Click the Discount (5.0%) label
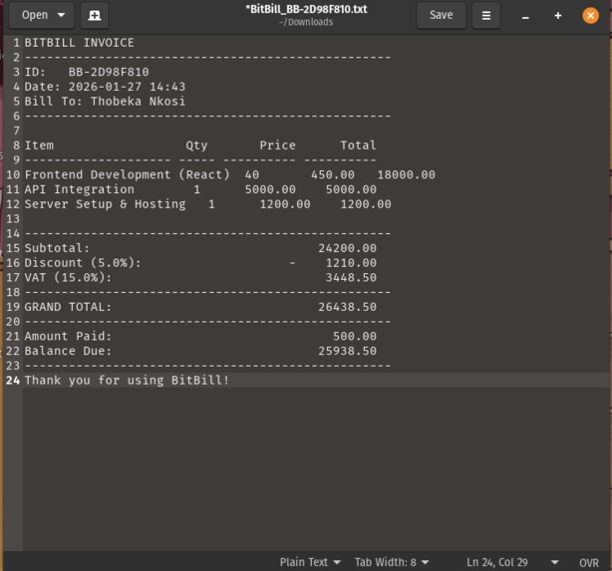 [83, 263]
